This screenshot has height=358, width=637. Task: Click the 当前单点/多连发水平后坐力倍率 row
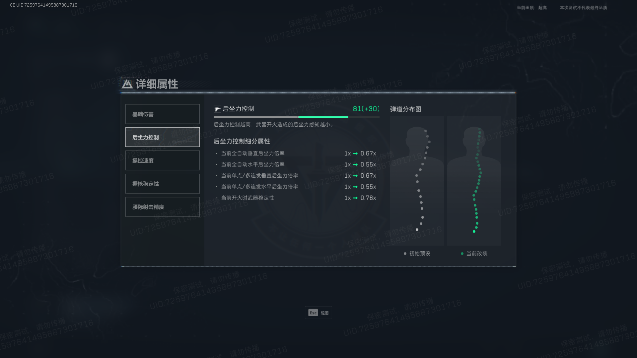click(x=259, y=187)
